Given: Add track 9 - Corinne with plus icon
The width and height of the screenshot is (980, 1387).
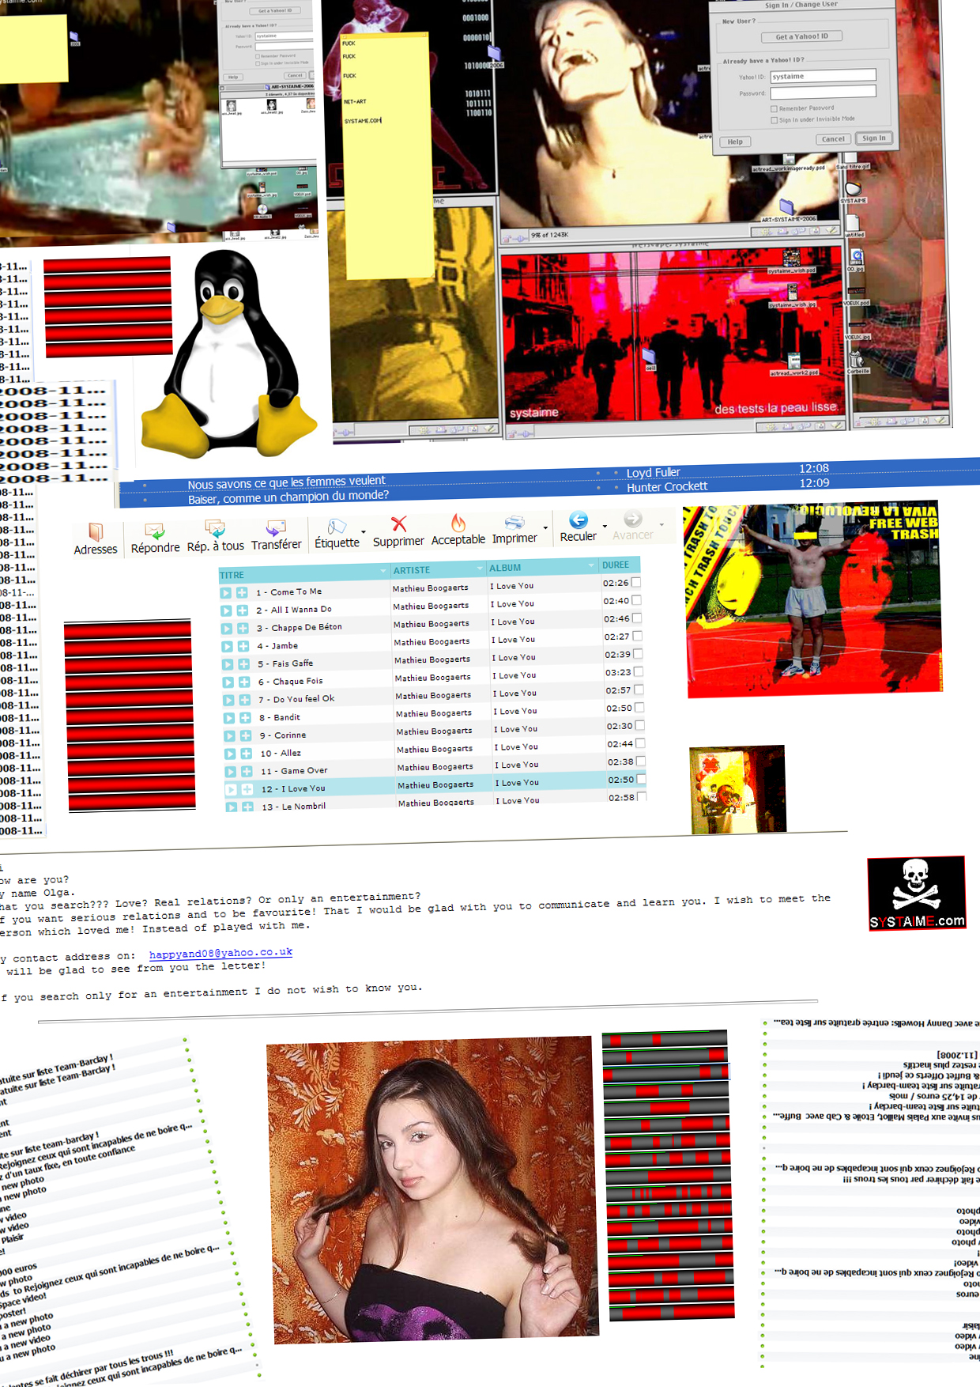Looking at the screenshot, I should 246,735.
